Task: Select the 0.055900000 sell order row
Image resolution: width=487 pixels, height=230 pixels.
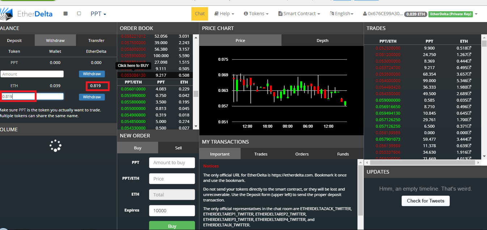Action: pyautogui.click(x=155, y=56)
